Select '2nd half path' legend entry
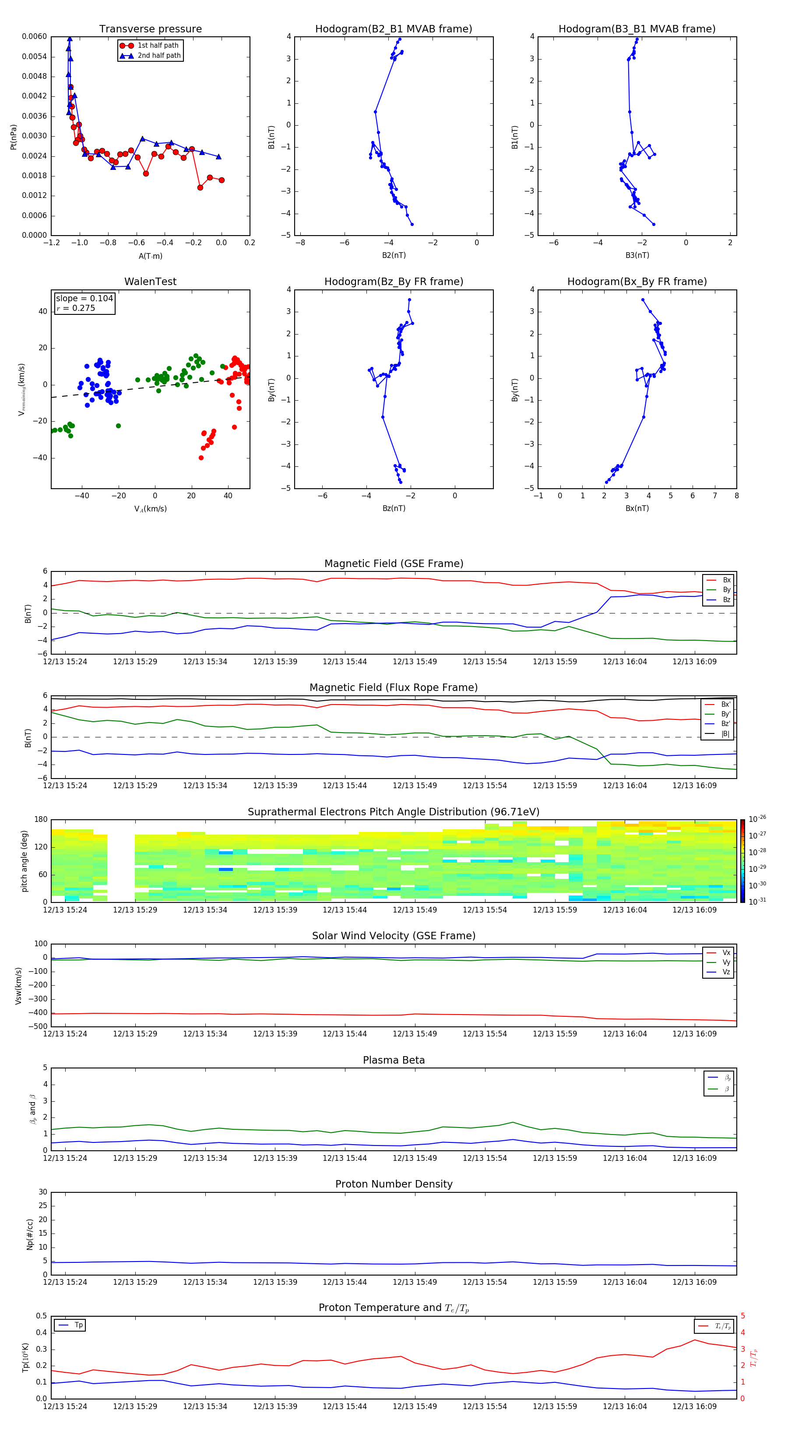The image size is (788, 1445). coord(150,56)
